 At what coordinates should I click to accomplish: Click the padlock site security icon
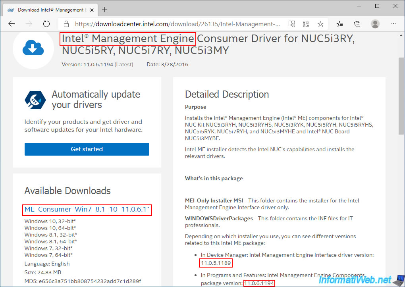coord(66,24)
